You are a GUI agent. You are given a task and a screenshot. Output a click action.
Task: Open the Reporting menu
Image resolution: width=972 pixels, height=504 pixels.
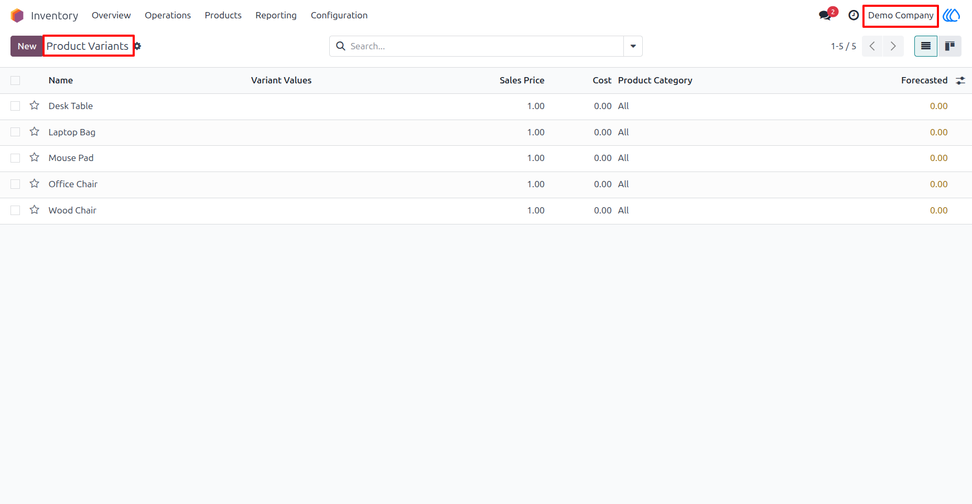[276, 15]
